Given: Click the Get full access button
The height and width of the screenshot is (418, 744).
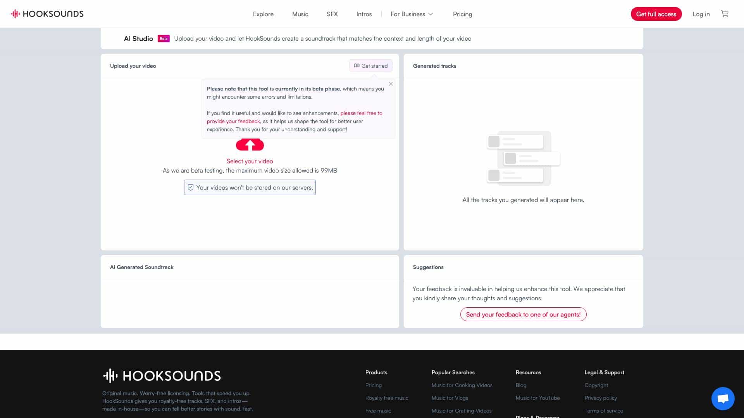Looking at the screenshot, I should click(656, 14).
